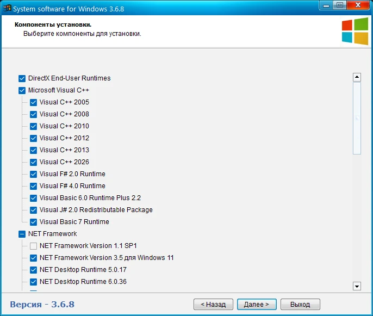Click the vertical scrollbar thumb
The height and width of the screenshot is (316, 373).
[x=357, y=119]
